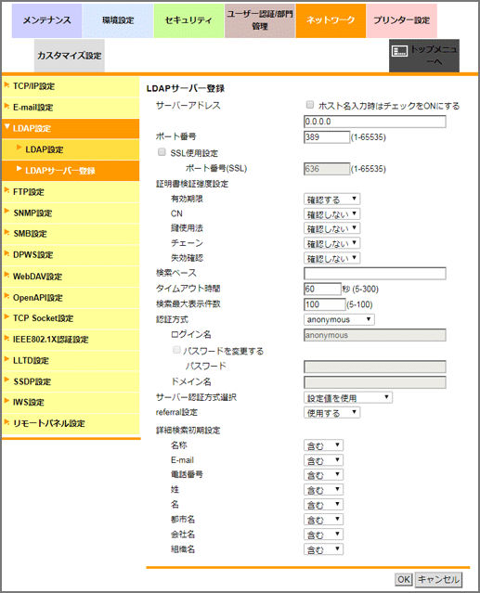Open the CN verification dropdown
Viewport: 480px width, 593px height.
(331, 214)
